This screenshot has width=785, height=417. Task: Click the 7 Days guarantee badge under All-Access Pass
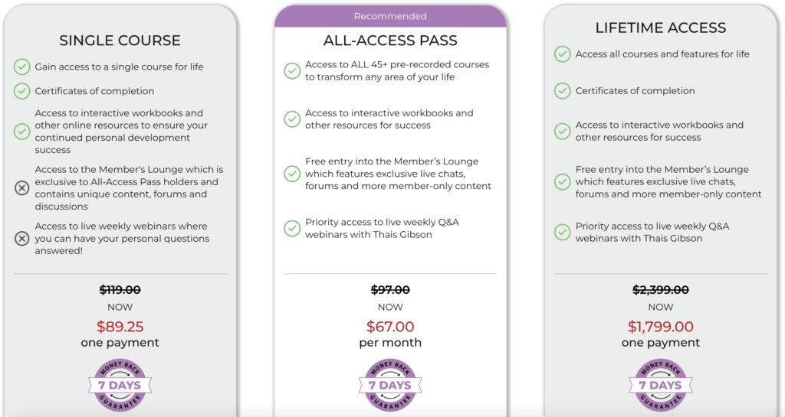point(390,385)
